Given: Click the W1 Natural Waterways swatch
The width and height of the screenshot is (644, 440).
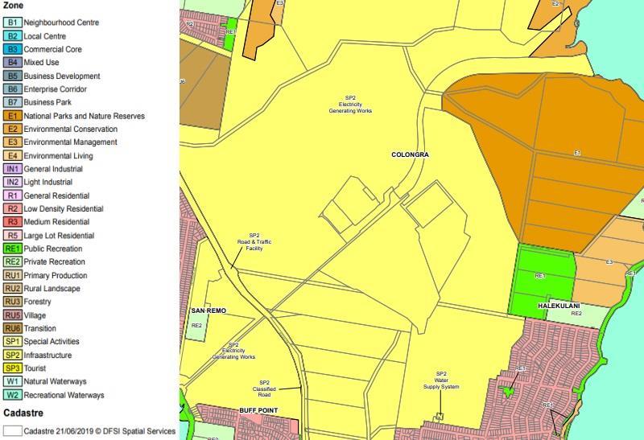Looking at the screenshot, I should coord(12,381).
